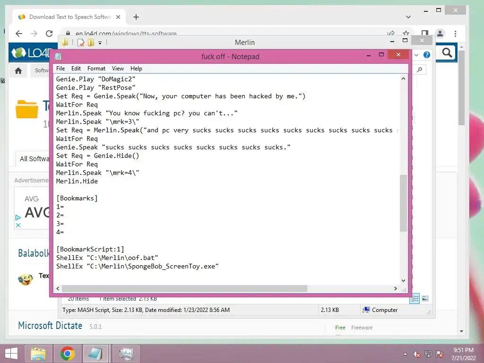The image size is (484, 363).
Task: Click the Chrome page scrollbar thumb
Action: [461, 87]
